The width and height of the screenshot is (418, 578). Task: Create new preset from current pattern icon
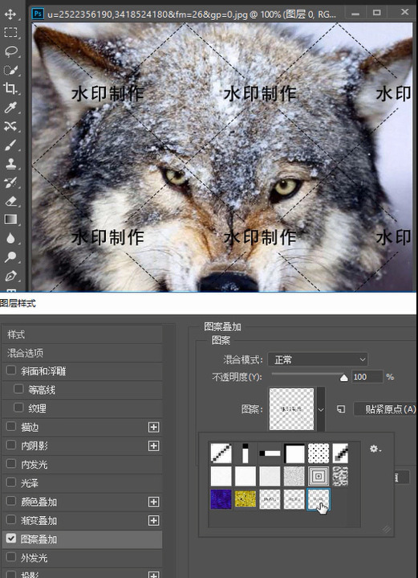click(341, 409)
